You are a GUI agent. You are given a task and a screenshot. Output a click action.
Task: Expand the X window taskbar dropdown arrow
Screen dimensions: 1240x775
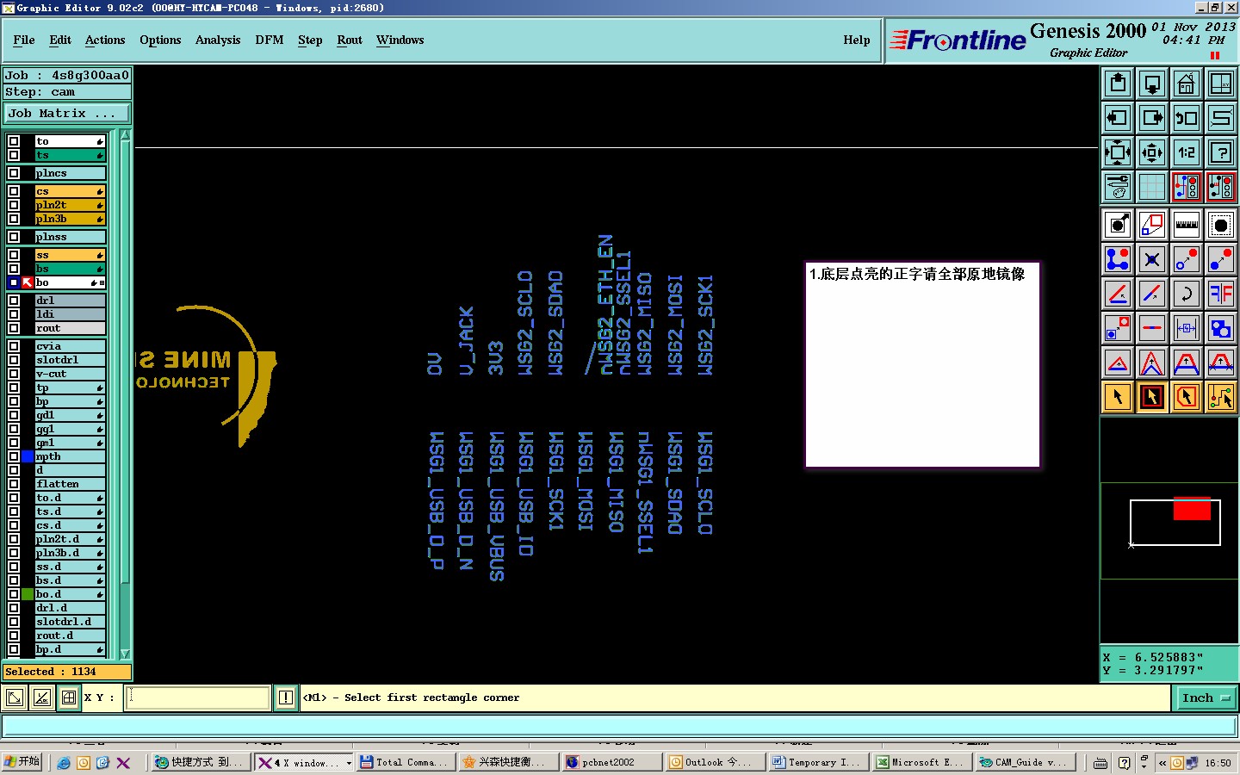tap(349, 763)
